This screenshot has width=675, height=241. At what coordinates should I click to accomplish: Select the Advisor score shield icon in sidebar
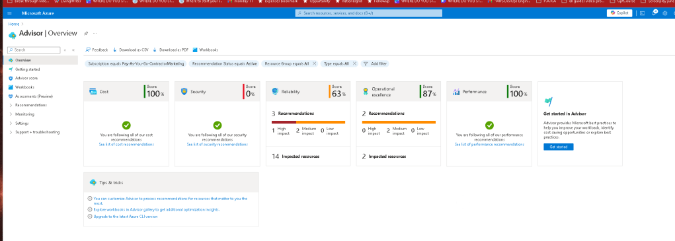click(x=11, y=78)
